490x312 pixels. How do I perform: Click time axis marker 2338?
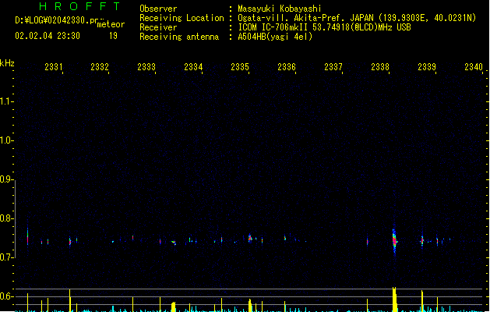[x=380, y=67]
